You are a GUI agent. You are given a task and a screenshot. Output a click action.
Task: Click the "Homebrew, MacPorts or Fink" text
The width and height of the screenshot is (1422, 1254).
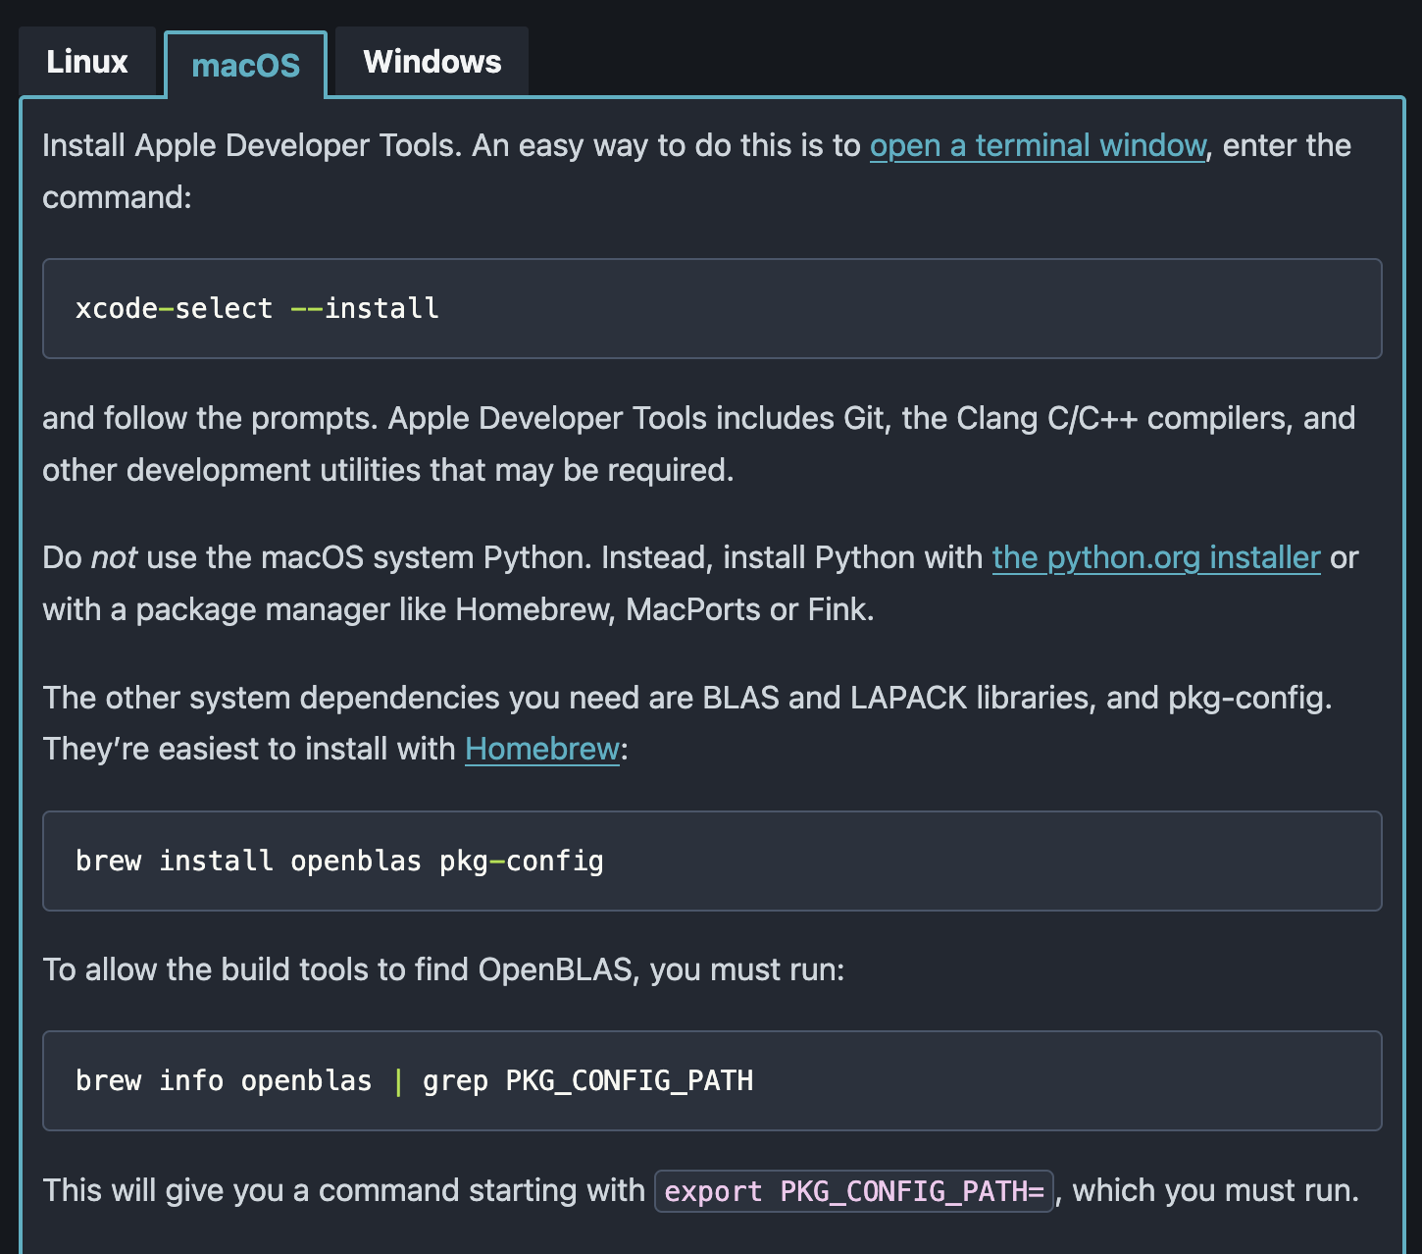coord(665,609)
